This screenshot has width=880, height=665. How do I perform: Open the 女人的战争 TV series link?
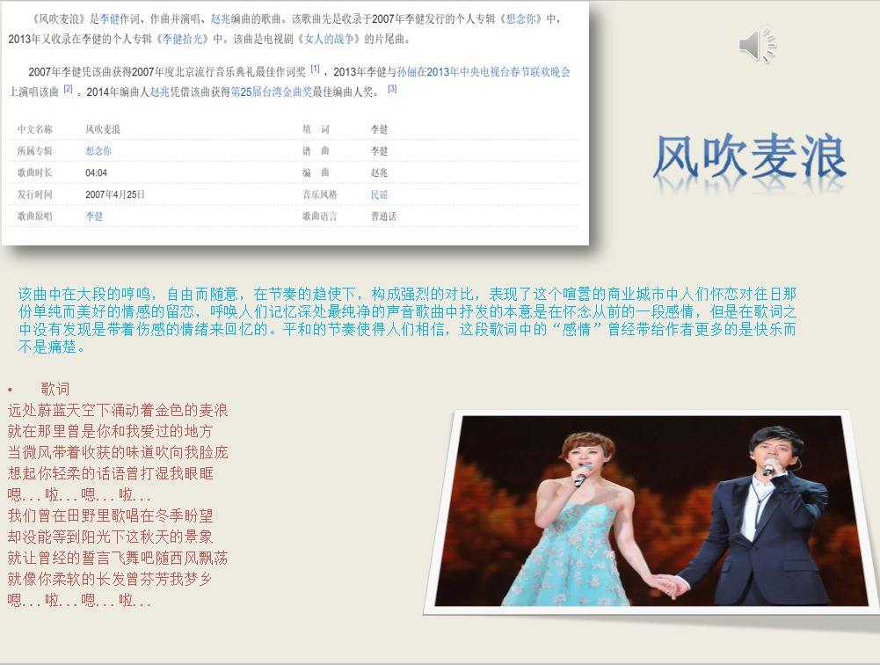click(330, 40)
